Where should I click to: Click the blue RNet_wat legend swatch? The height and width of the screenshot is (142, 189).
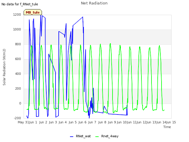pyautogui.click(x=71, y=137)
